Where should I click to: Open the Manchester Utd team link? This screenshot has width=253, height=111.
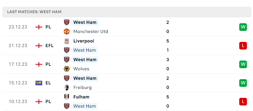[91, 31]
